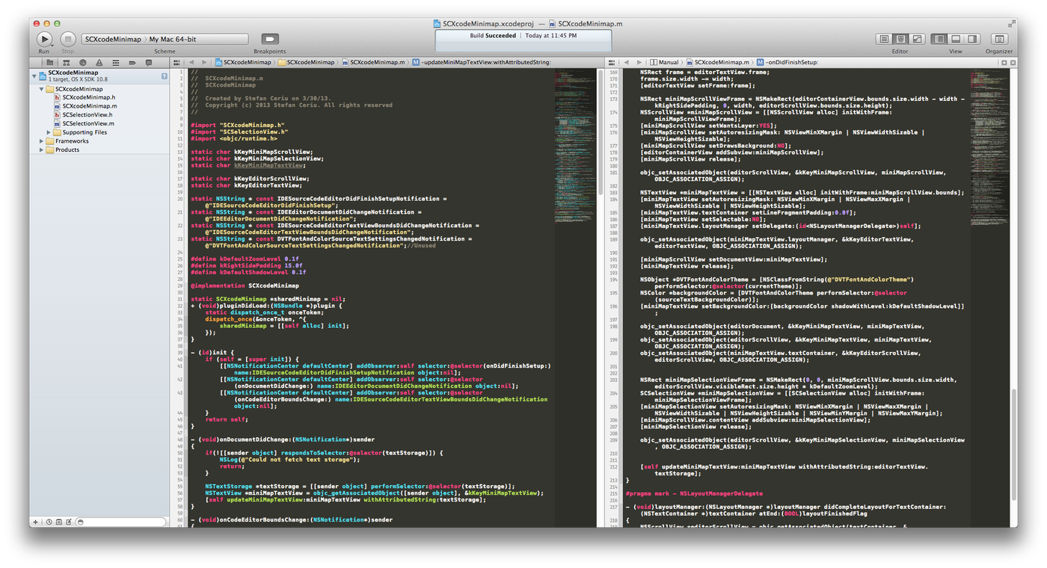
Task: Show the Issue navigator
Action: click(99, 63)
